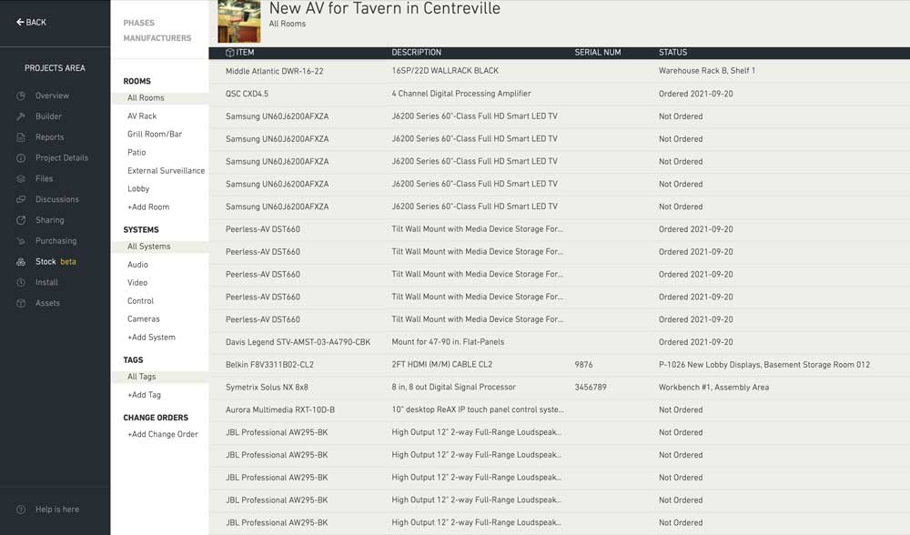Select Middle Atlantic DWR-16-22 row
Screen dimensions: 910x535
(x=560, y=71)
